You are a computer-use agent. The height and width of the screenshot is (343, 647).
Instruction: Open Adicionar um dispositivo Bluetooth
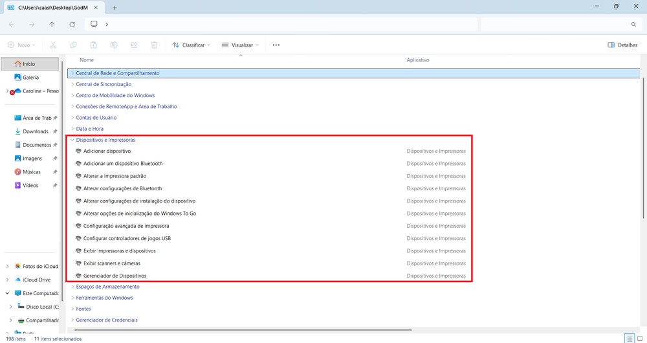pos(123,164)
